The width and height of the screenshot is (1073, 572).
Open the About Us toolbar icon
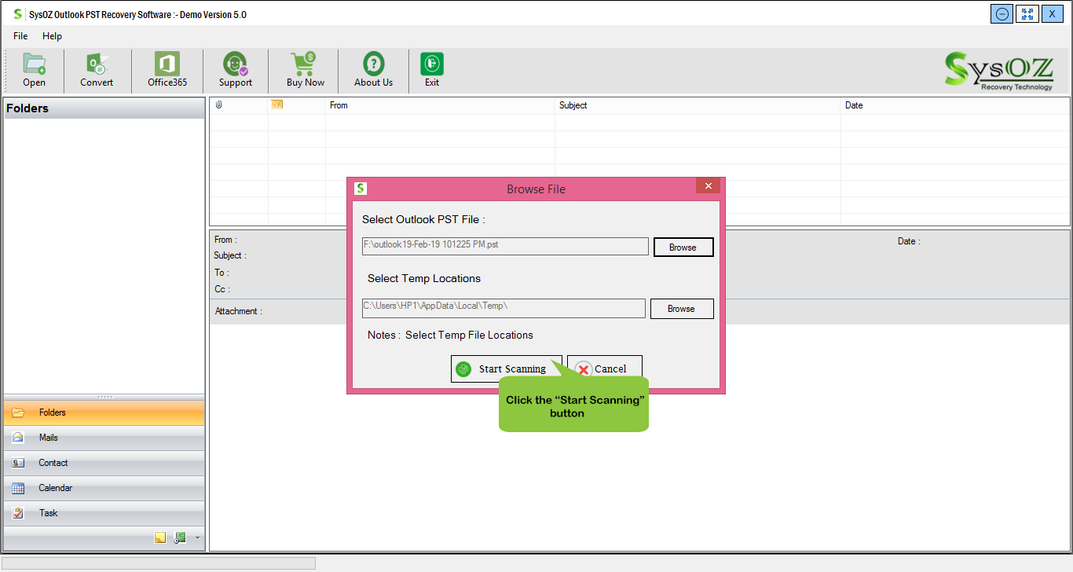click(x=373, y=70)
